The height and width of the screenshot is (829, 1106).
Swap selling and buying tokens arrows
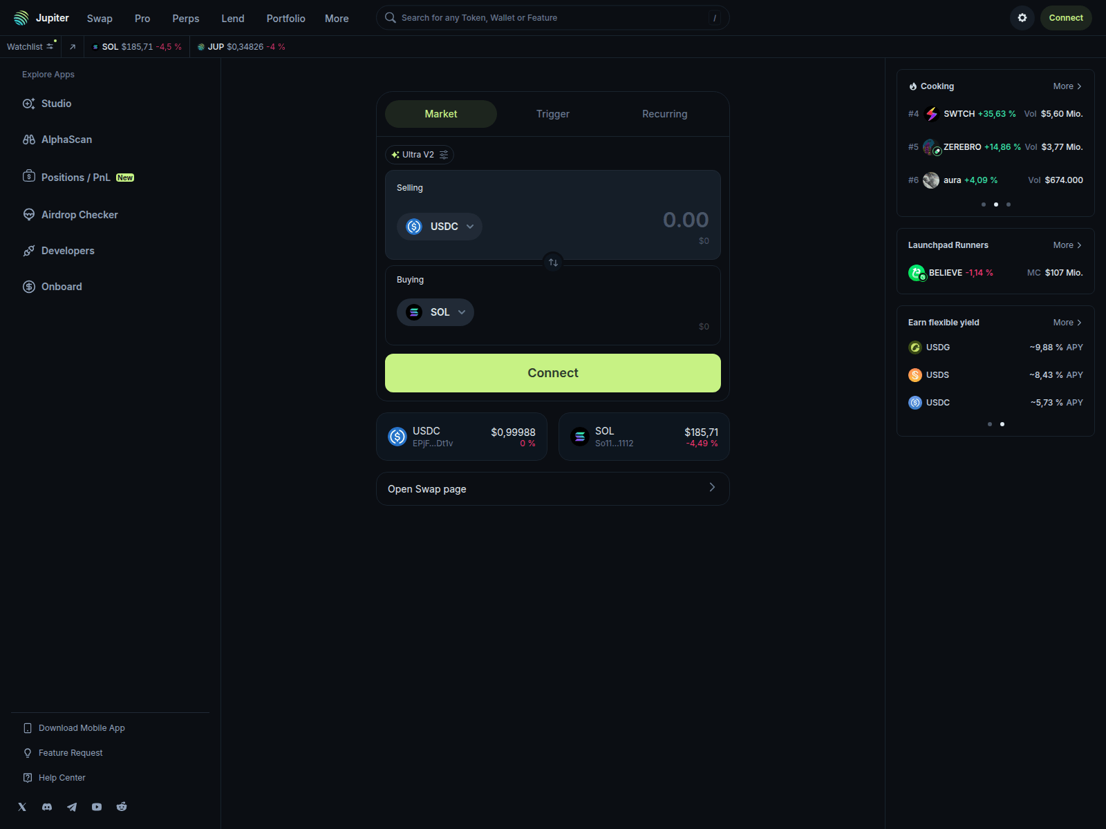(x=553, y=263)
